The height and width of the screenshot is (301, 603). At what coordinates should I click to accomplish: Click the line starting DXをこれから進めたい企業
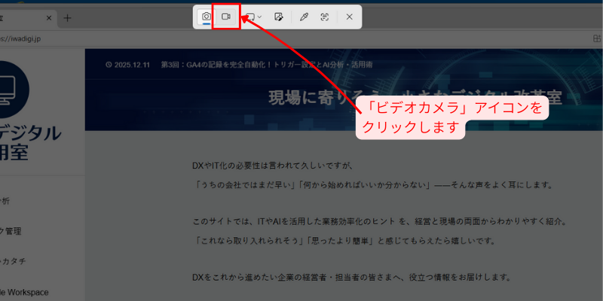351,277
